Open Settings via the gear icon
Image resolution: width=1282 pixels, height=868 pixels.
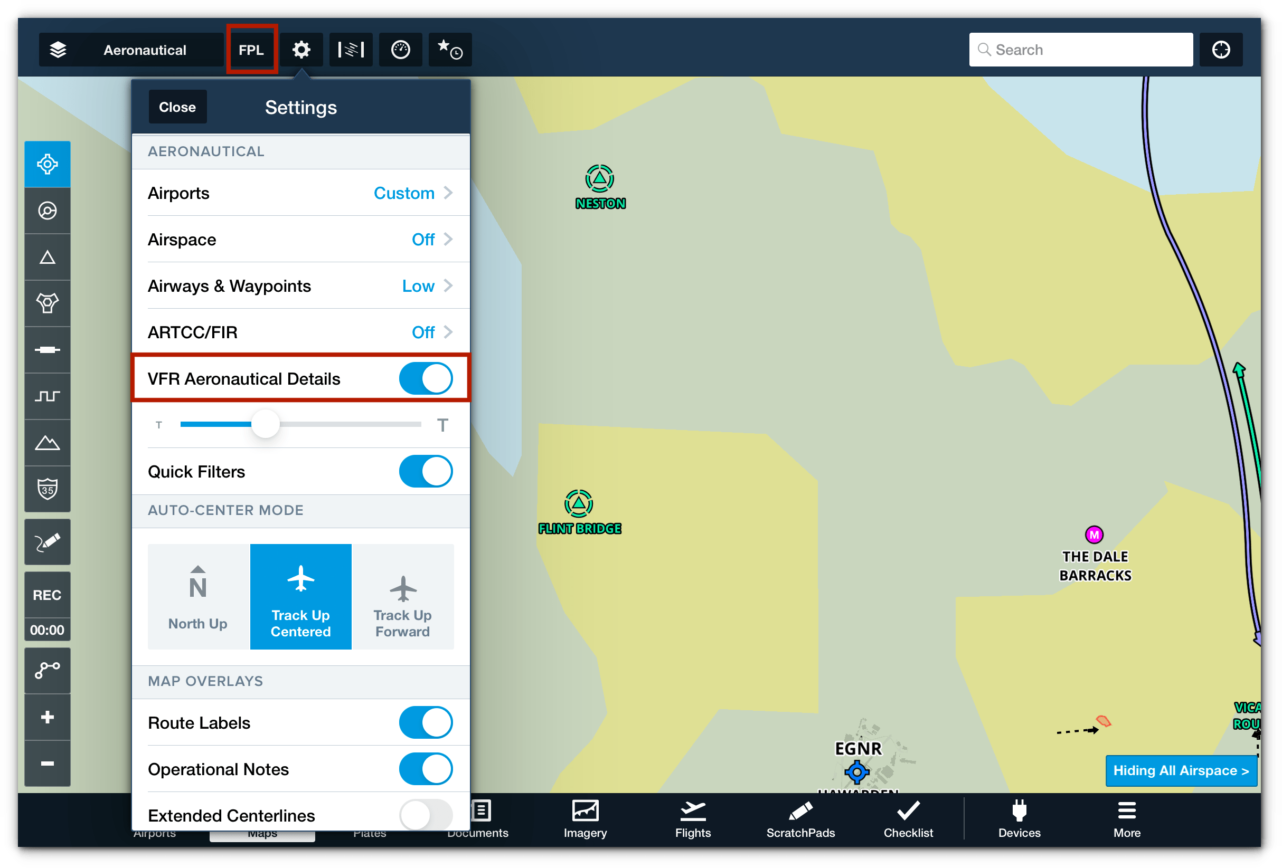pyautogui.click(x=301, y=50)
